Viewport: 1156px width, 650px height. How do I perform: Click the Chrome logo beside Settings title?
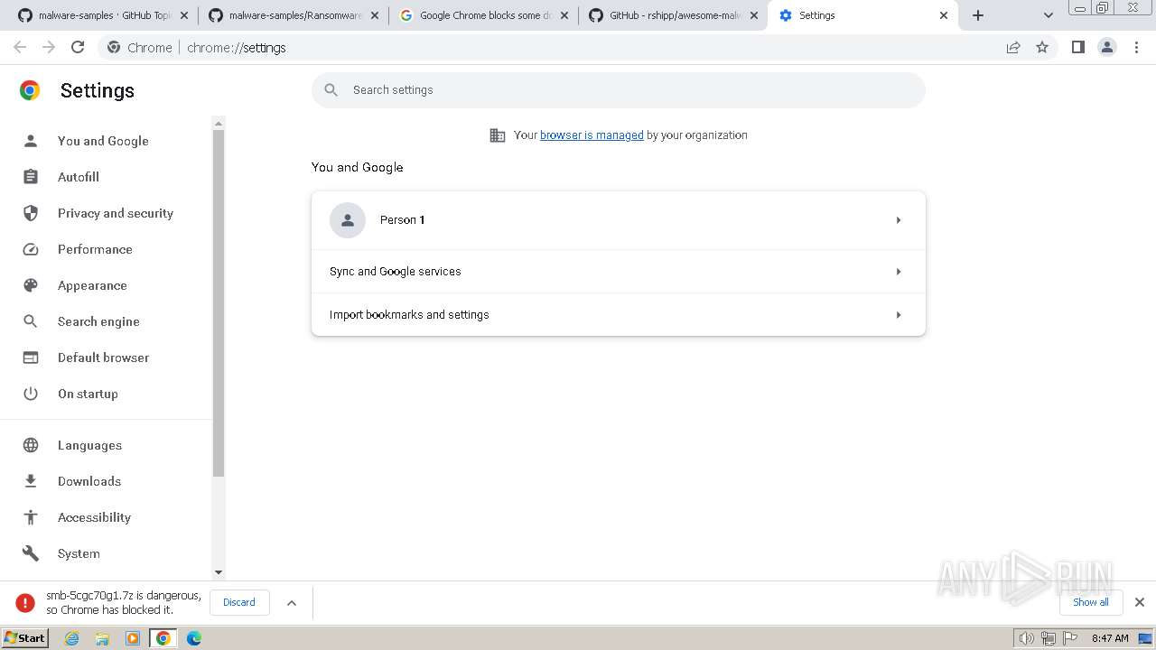click(x=30, y=90)
